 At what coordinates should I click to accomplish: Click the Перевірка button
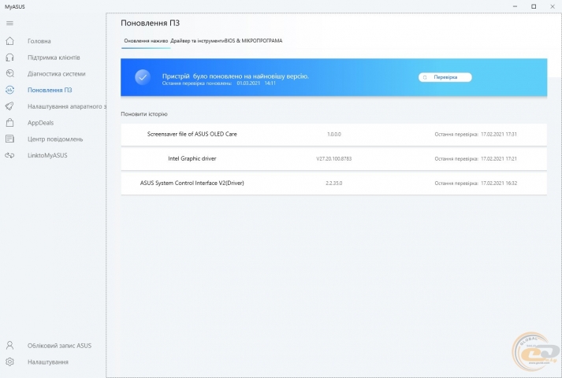pos(445,77)
